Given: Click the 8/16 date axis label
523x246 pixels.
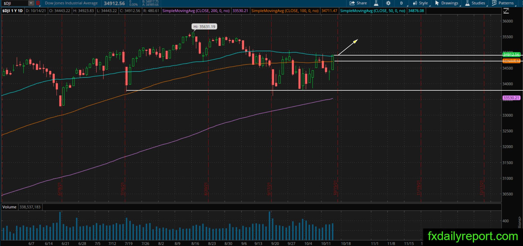Looking at the screenshot, I should (195, 243).
